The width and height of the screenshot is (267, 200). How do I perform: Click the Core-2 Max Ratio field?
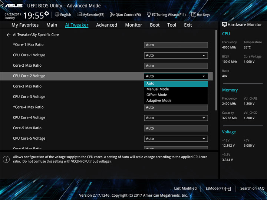(x=176, y=66)
